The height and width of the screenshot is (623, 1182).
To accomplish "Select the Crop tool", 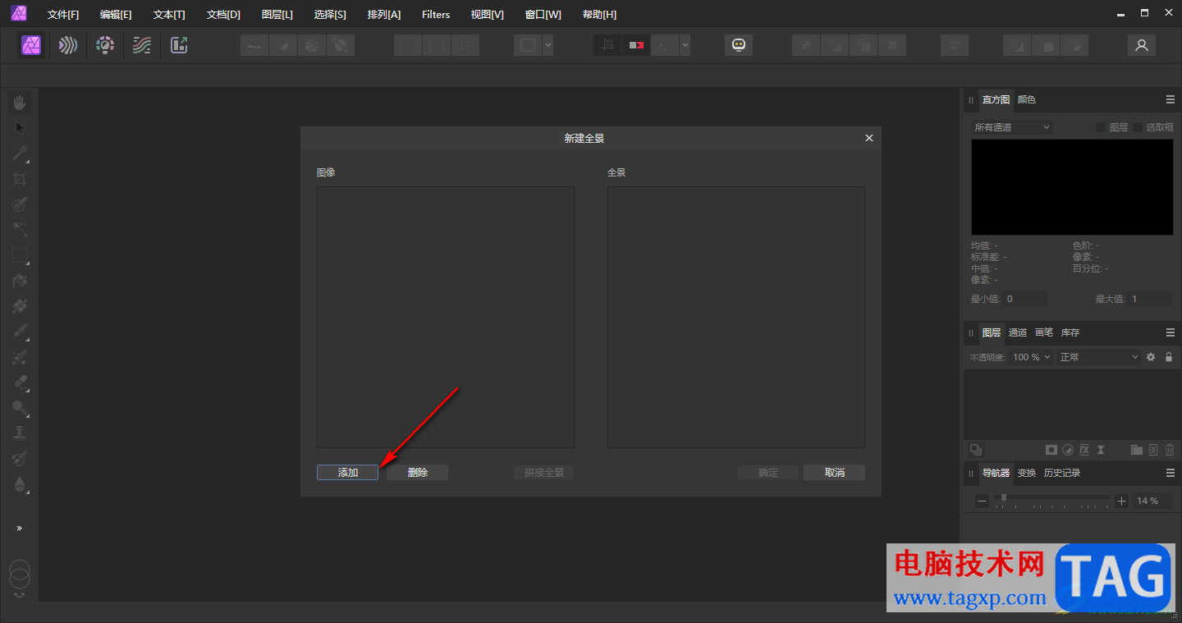I will pyautogui.click(x=20, y=179).
